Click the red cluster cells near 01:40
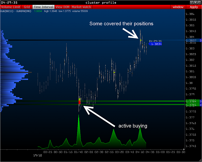The image size is (202, 162). coord(80,102)
